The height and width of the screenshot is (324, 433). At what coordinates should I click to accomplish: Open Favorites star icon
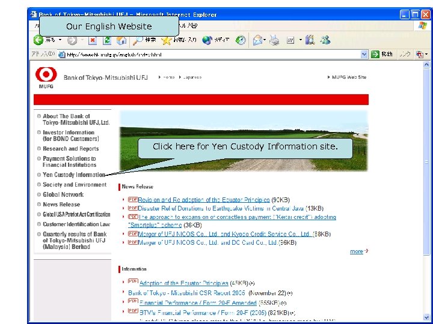tap(166, 41)
